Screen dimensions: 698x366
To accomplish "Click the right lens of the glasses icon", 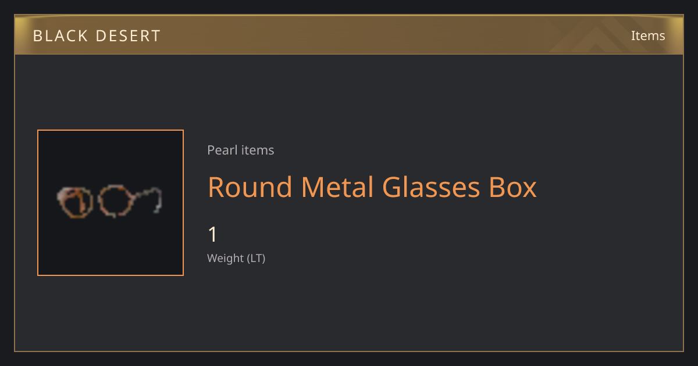I will [116, 201].
